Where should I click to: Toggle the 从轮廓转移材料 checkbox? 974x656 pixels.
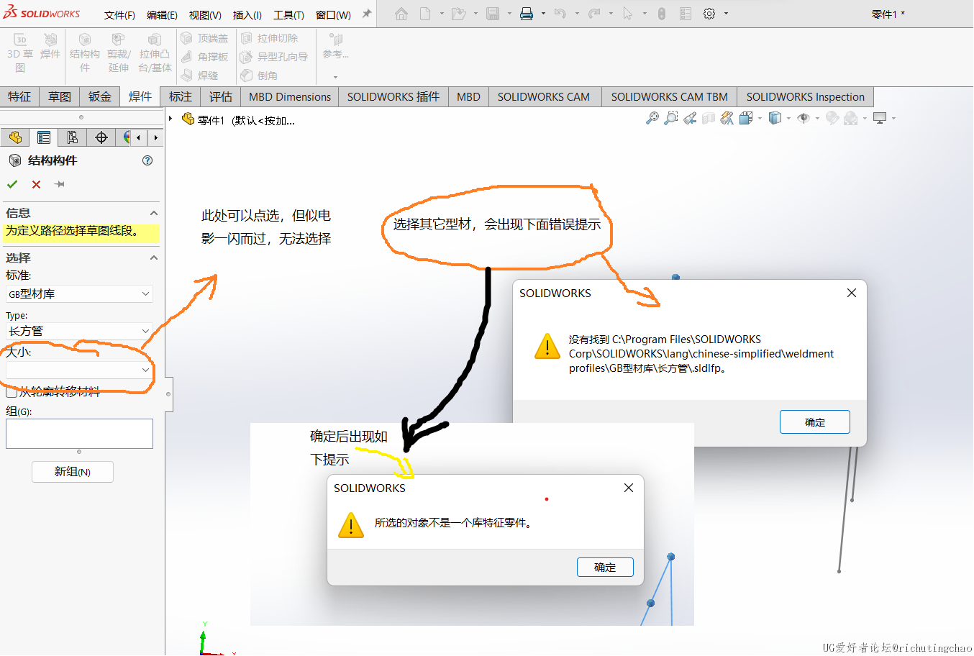12,392
